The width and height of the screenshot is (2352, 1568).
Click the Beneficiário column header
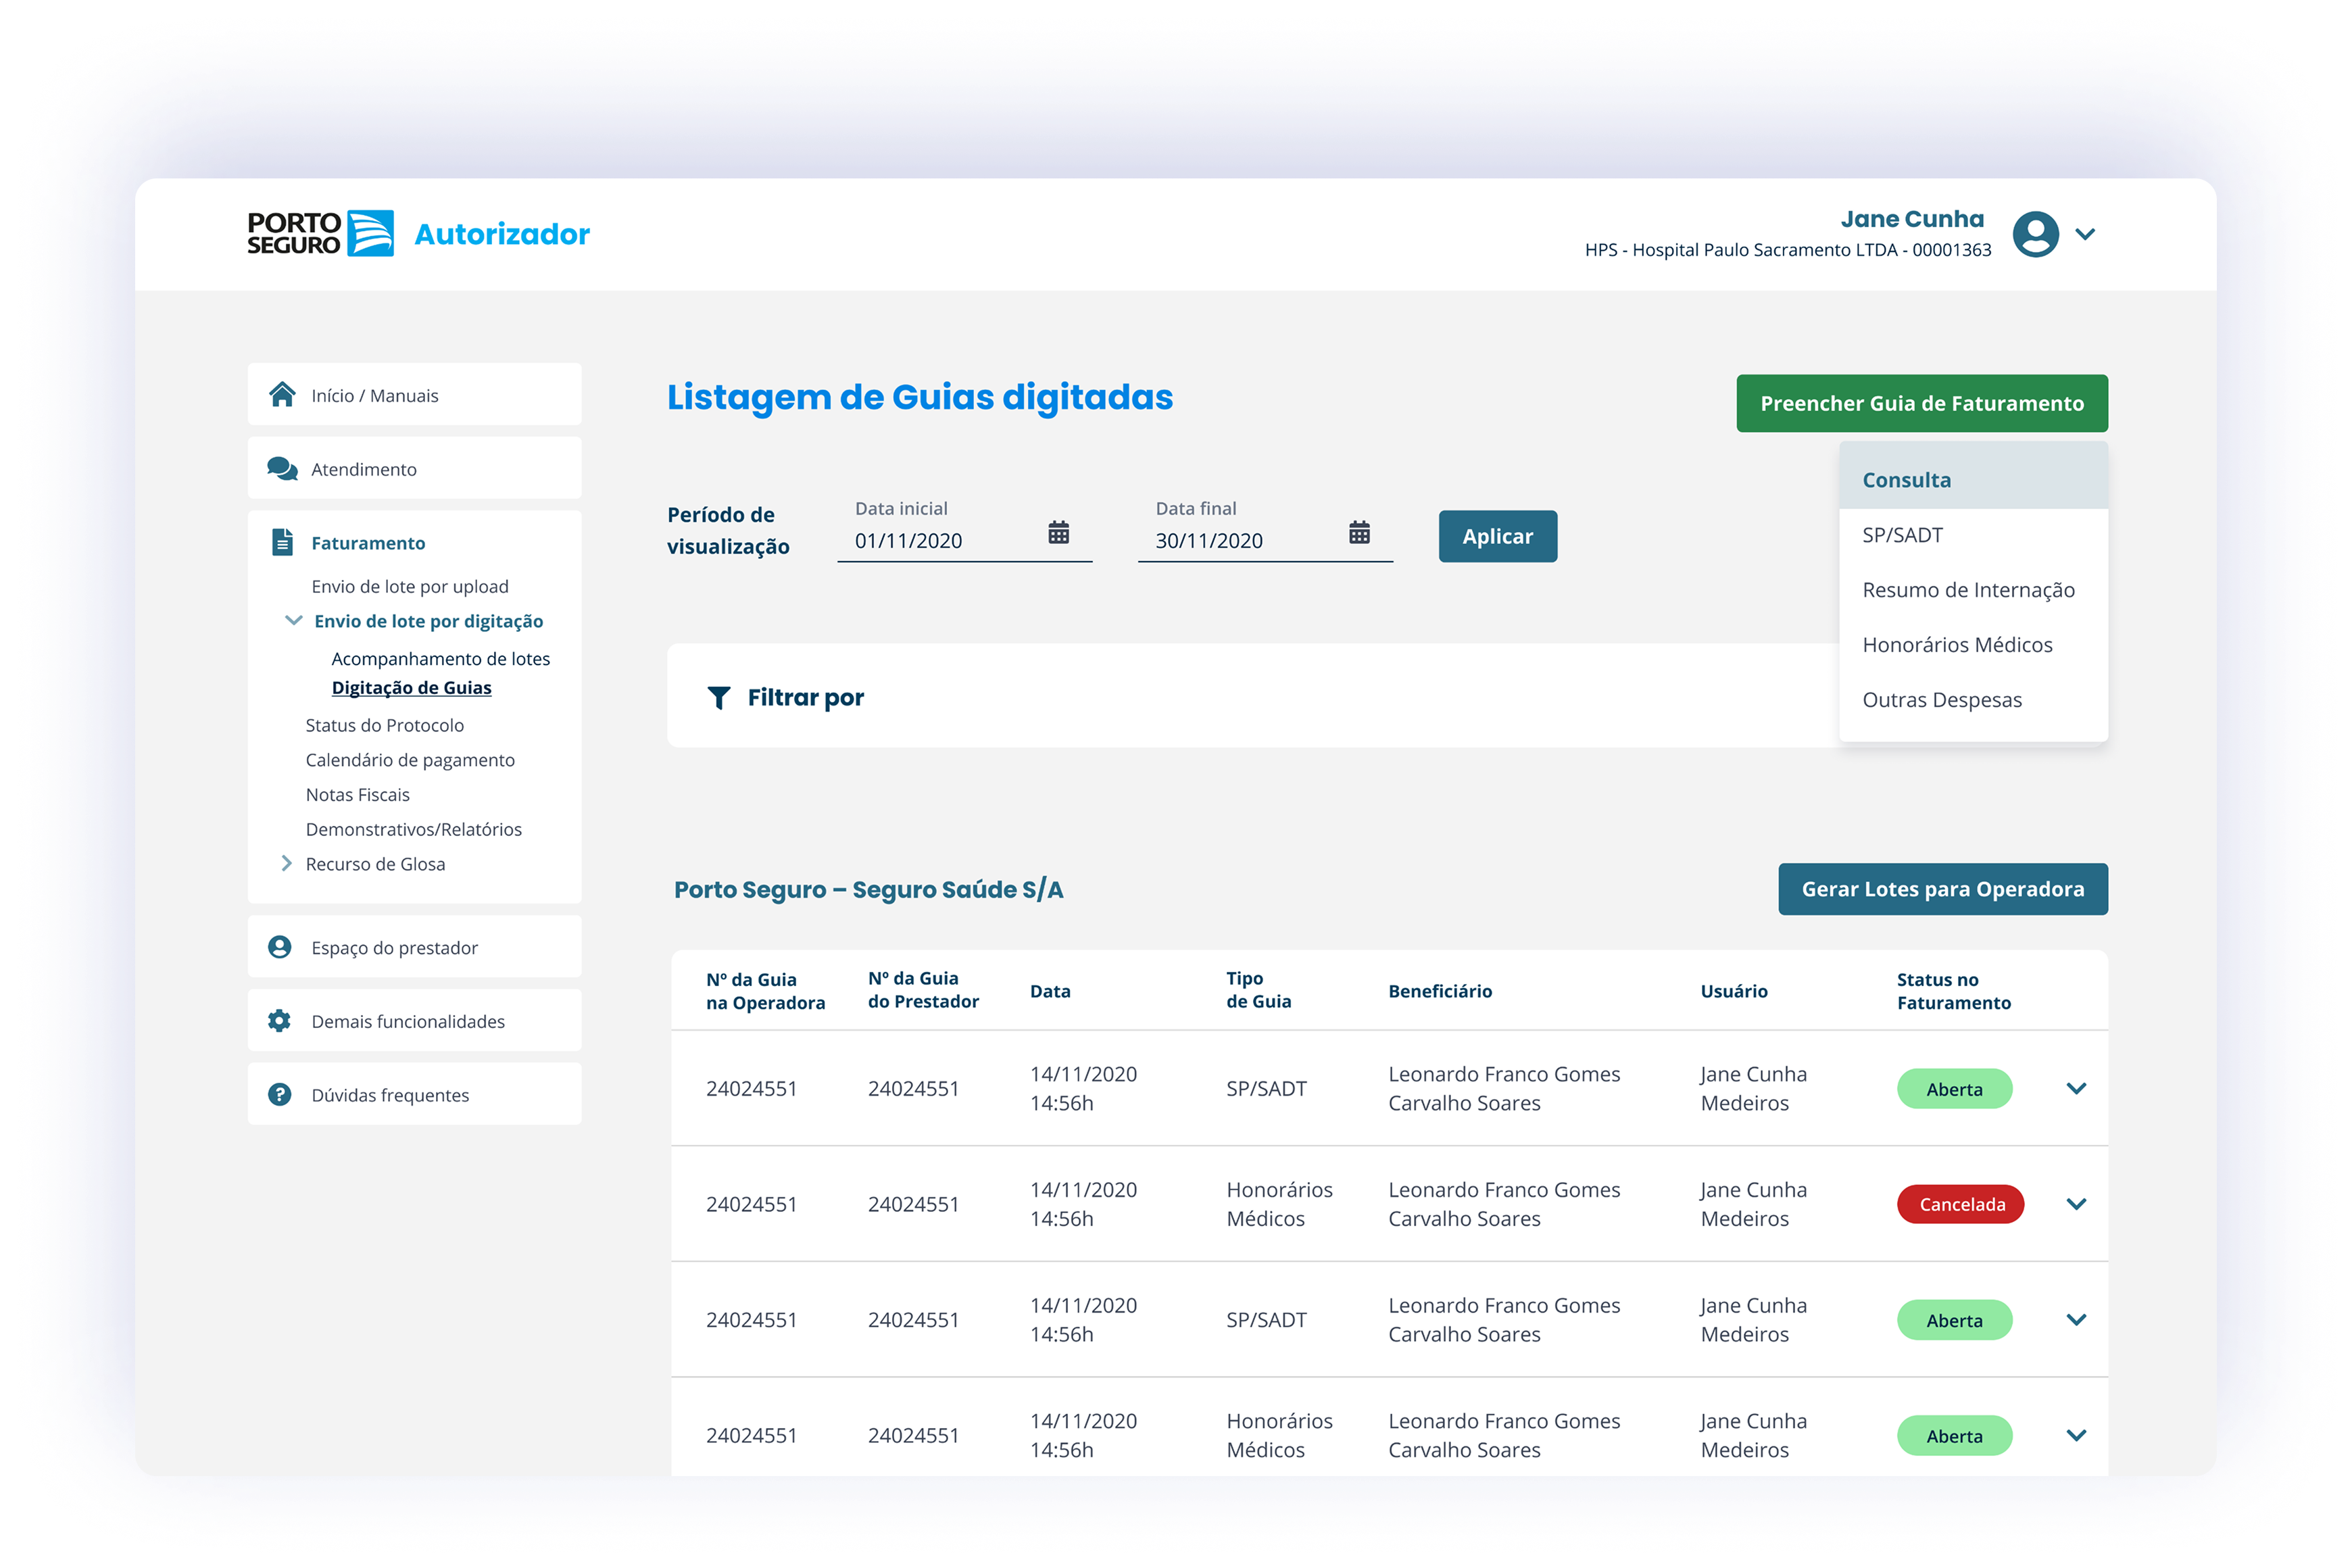(1440, 991)
